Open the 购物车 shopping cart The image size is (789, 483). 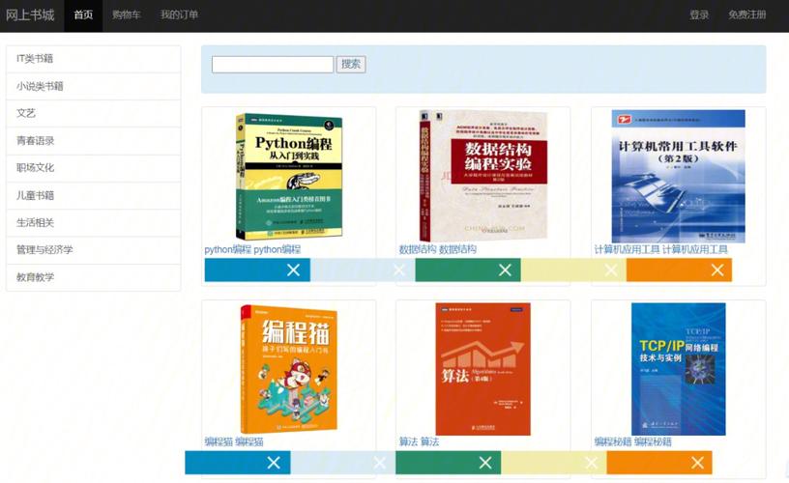pyautogui.click(x=127, y=15)
